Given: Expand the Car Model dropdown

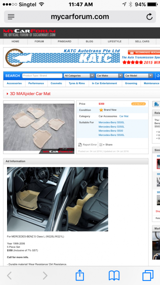Looking at the screenshot, I should click(x=139, y=76).
